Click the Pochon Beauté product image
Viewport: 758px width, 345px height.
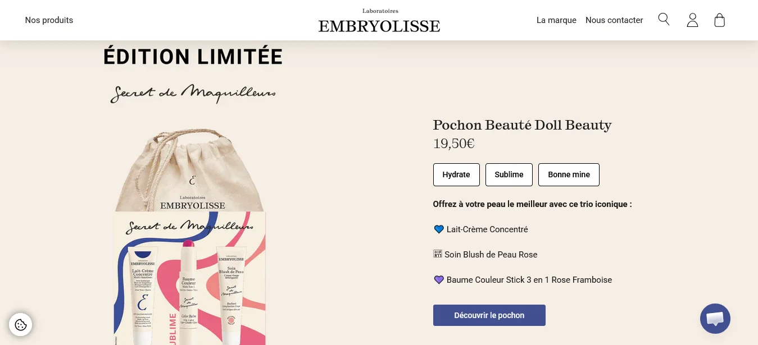191,236
